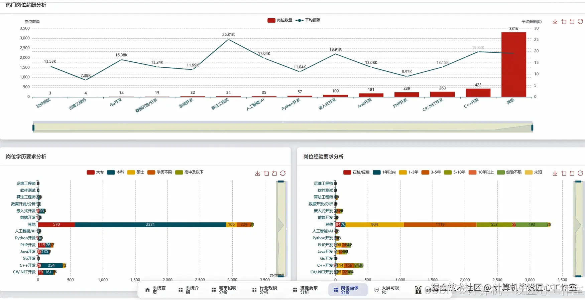Click the 岗位经验要求分析 panel title
The height and width of the screenshot is (300, 585).
click(x=323, y=157)
